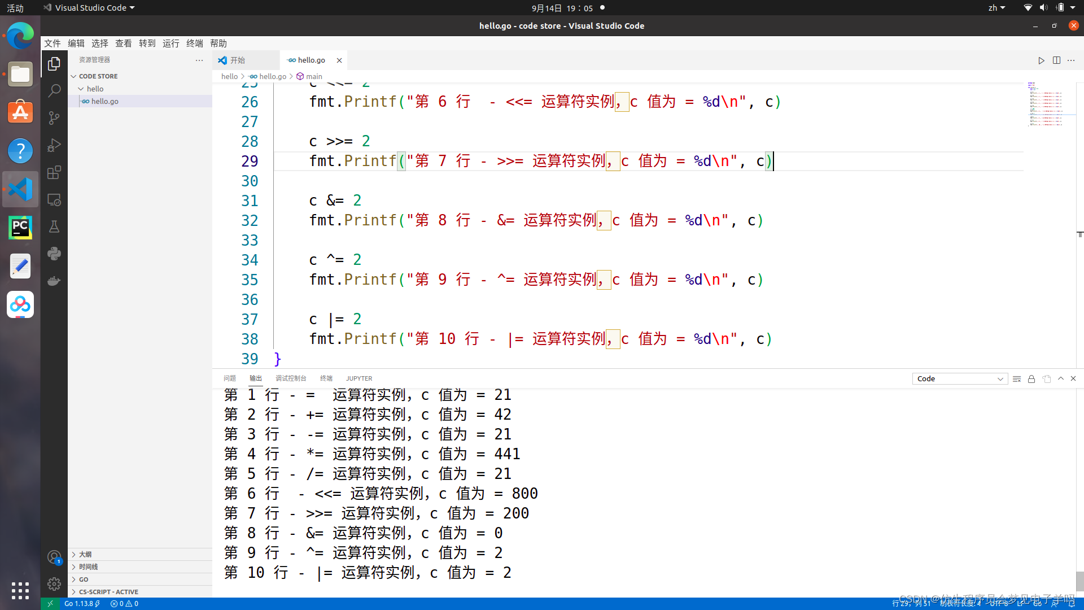This screenshot has width=1084, height=610.
Task: Click hello.go breadcrumb navigation item
Action: click(272, 76)
